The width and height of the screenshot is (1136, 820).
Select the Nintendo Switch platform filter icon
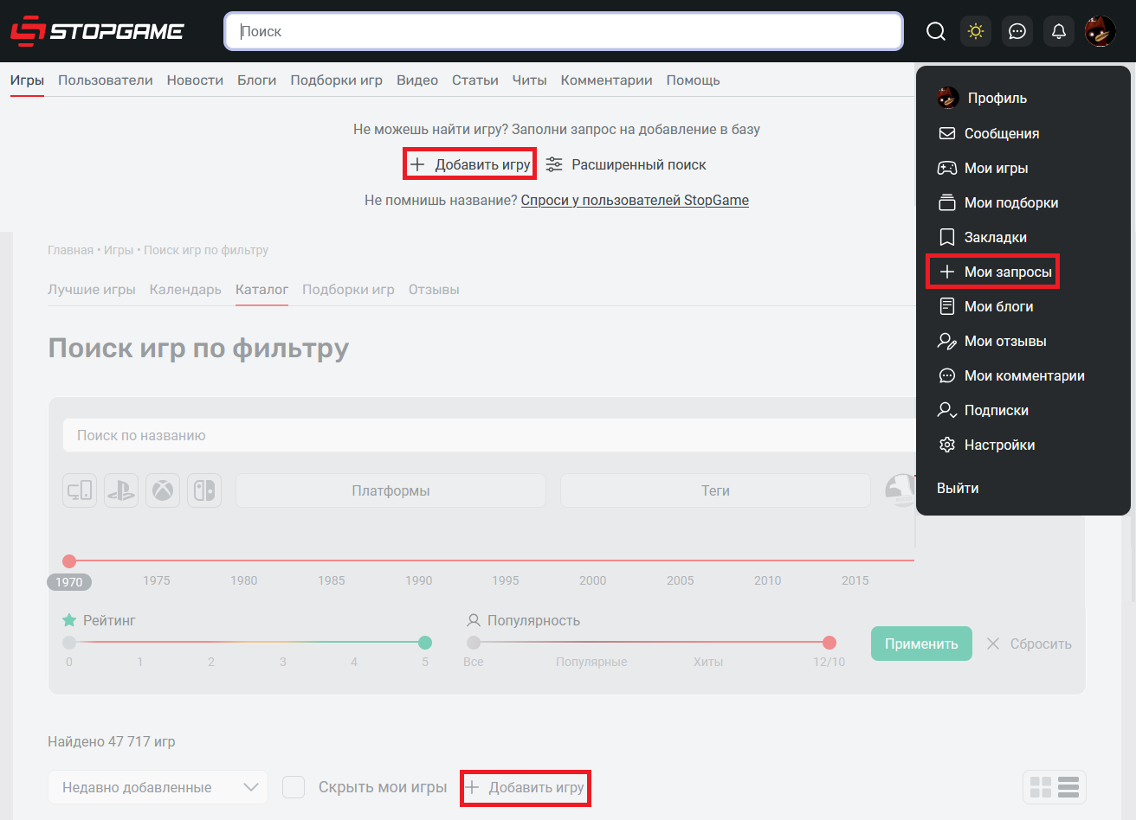(204, 490)
